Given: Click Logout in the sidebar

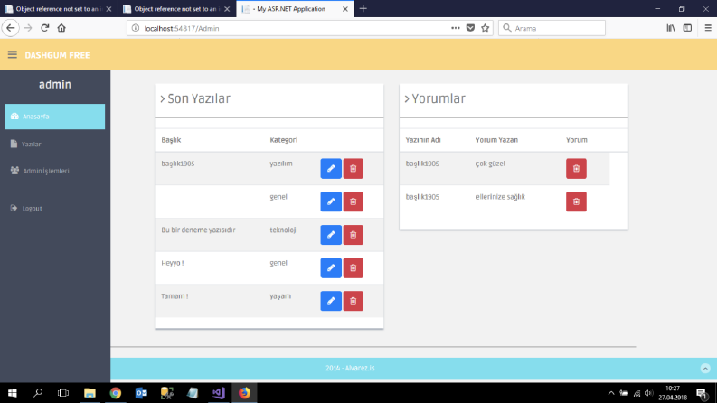Looking at the screenshot, I should coord(55,209).
